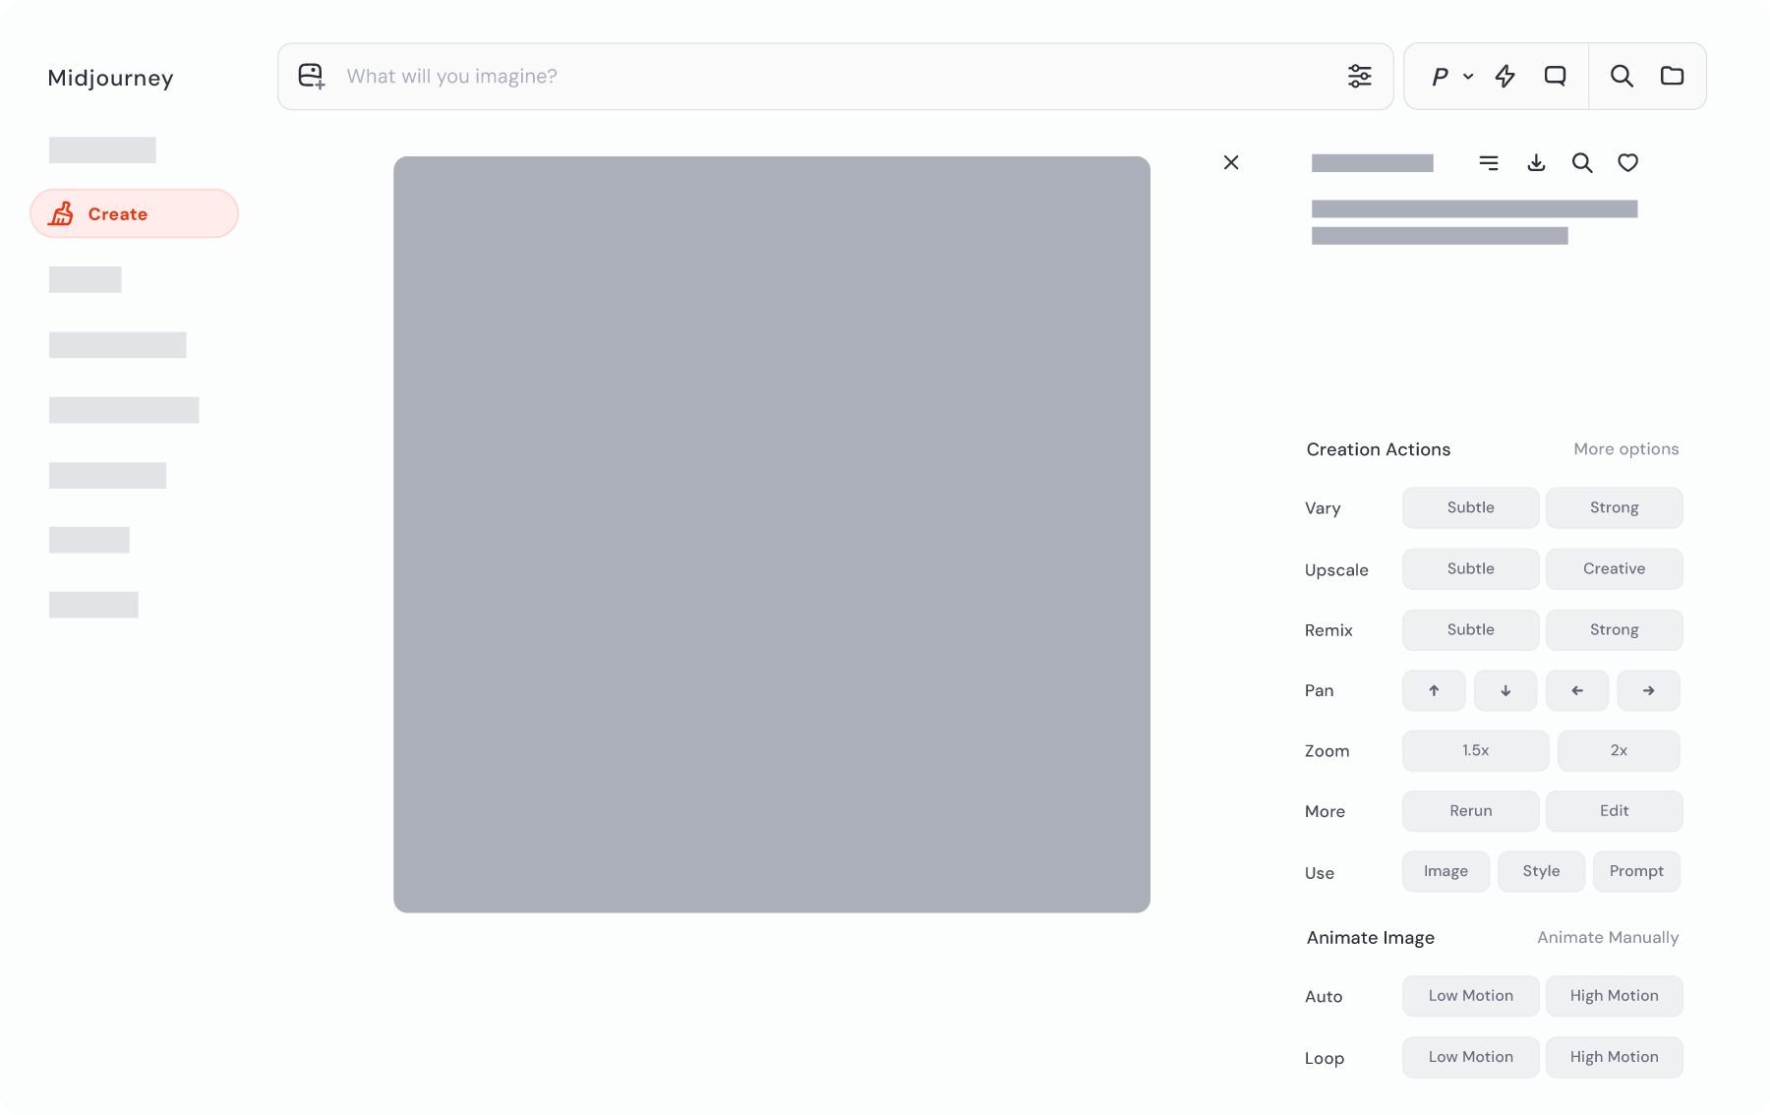The width and height of the screenshot is (1770, 1115).
Task: Open Animate Manually options
Action: pos(1608,938)
